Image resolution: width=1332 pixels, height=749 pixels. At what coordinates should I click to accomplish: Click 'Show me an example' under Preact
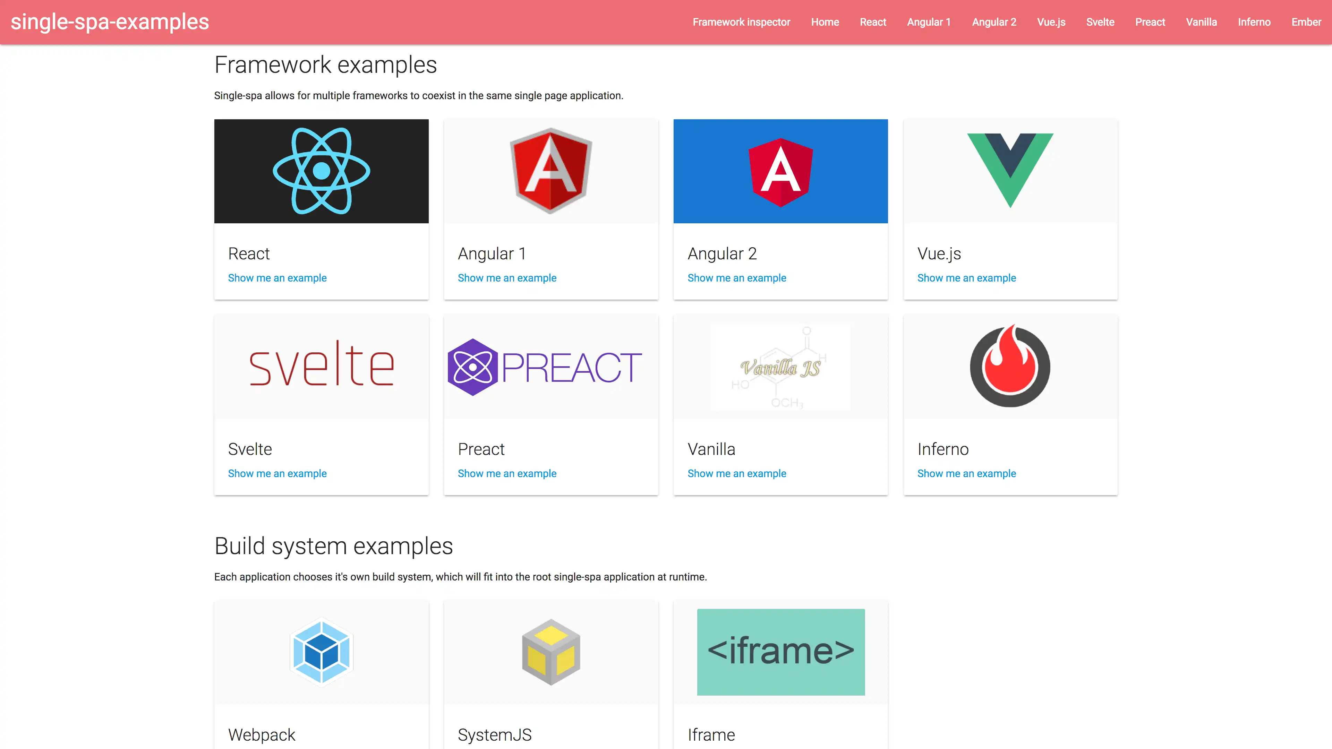[507, 473]
